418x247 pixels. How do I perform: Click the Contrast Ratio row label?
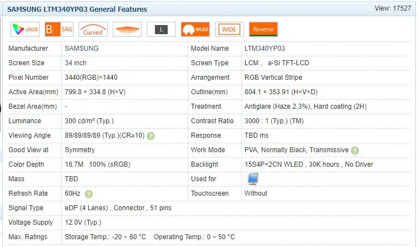tap(212, 121)
